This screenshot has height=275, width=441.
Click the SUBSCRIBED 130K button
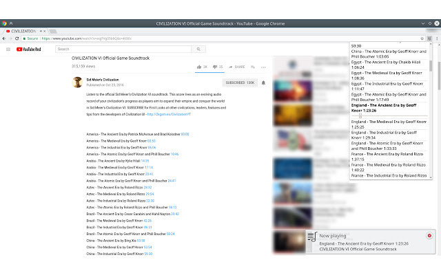240,82
